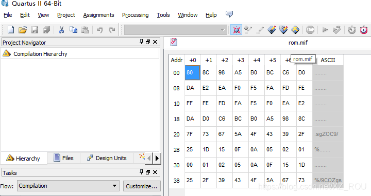Close the Project Navigator panel

(155, 42)
